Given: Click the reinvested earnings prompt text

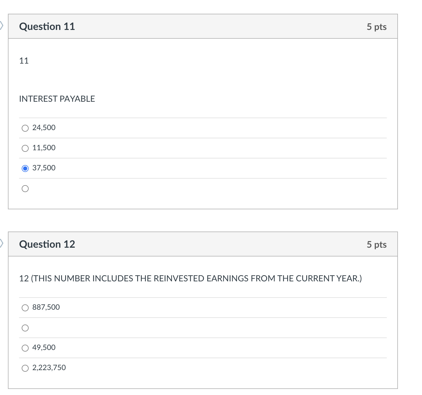Looking at the screenshot, I should (190, 278).
